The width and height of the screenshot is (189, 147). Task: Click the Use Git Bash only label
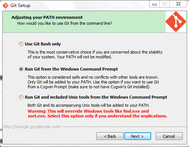pos(43,44)
